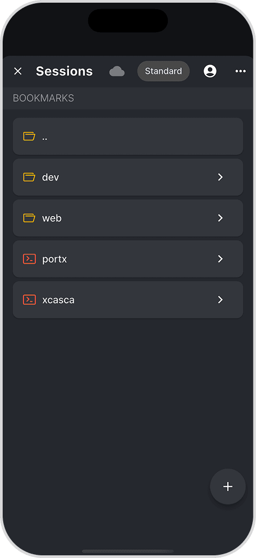Click the parent folder icon
The width and height of the screenshot is (256, 558).
click(x=29, y=136)
